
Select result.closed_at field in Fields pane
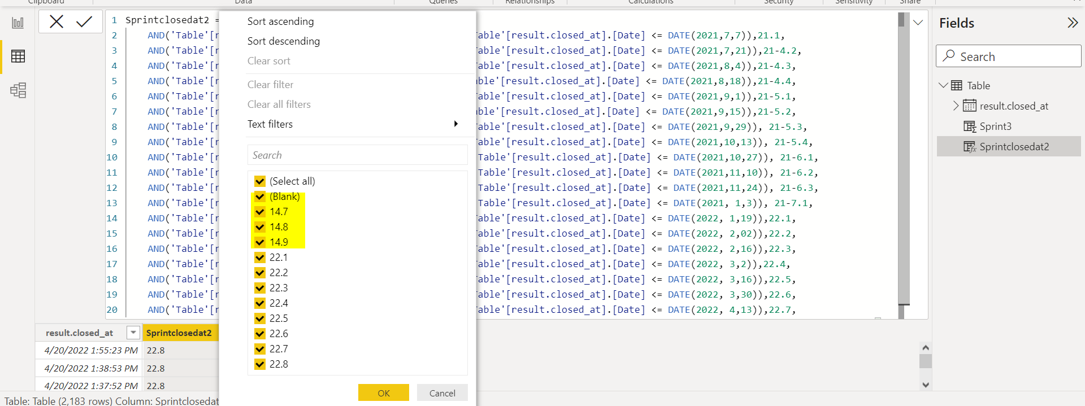click(1014, 106)
